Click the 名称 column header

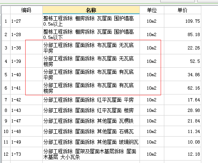pyautogui.click(x=91, y=10)
